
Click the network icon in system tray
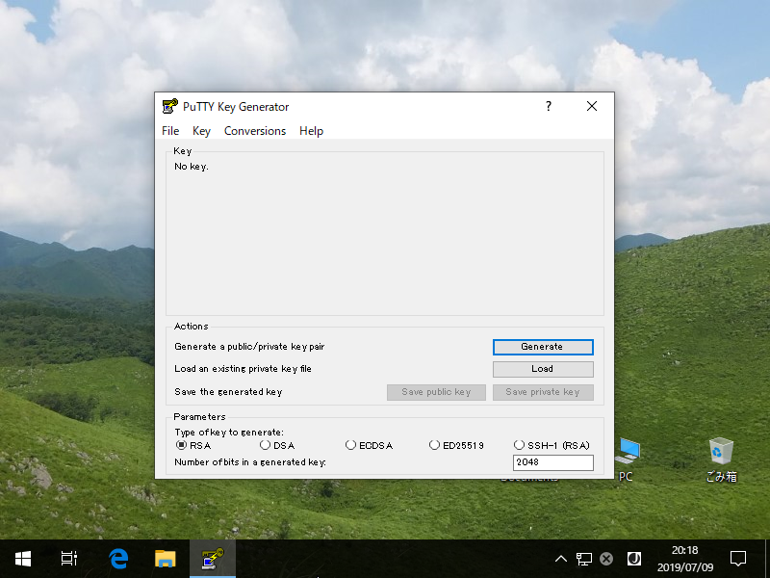point(584,559)
